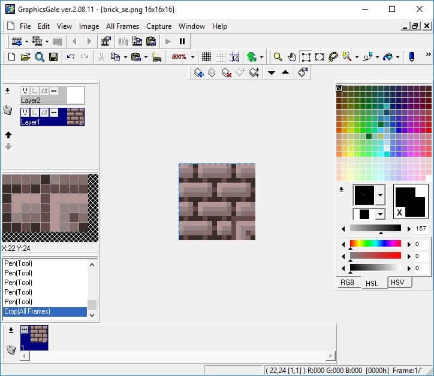Click the magnifier browse icon beside the save icon
434x376 pixels.
click(x=40, y=57)
